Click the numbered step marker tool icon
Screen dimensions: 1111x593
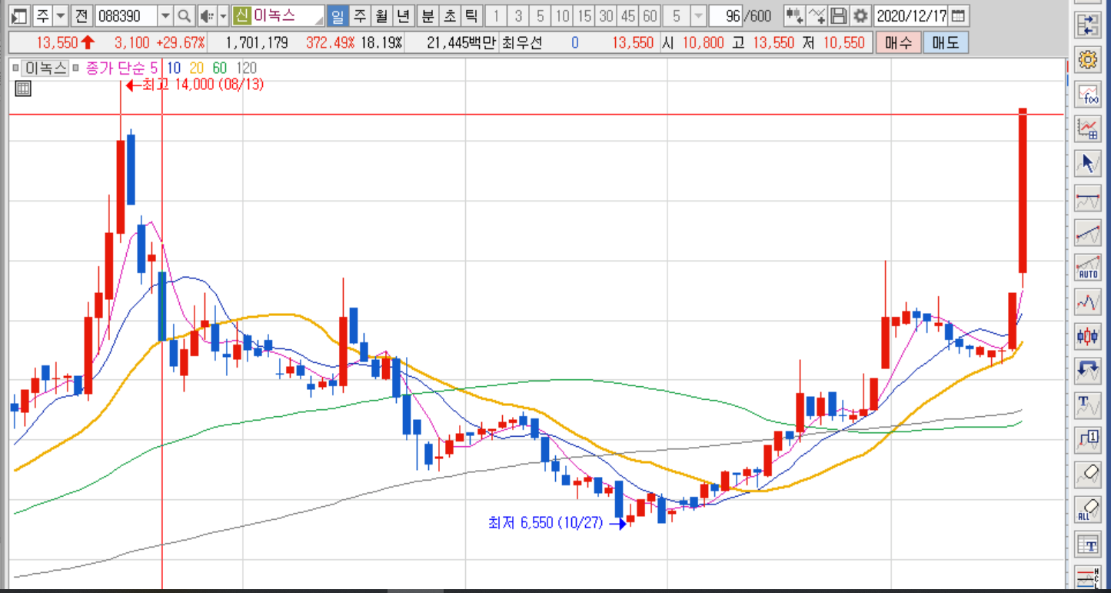pyautogui.click(x=1088, y=439)
